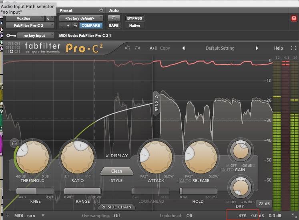Click the Lookahead slider
The height and width of the screenshot is (220, 299).
pyautogui.click(x=151, y=191)
